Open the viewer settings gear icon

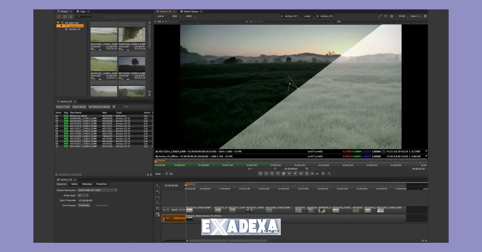tap(425, 16)
